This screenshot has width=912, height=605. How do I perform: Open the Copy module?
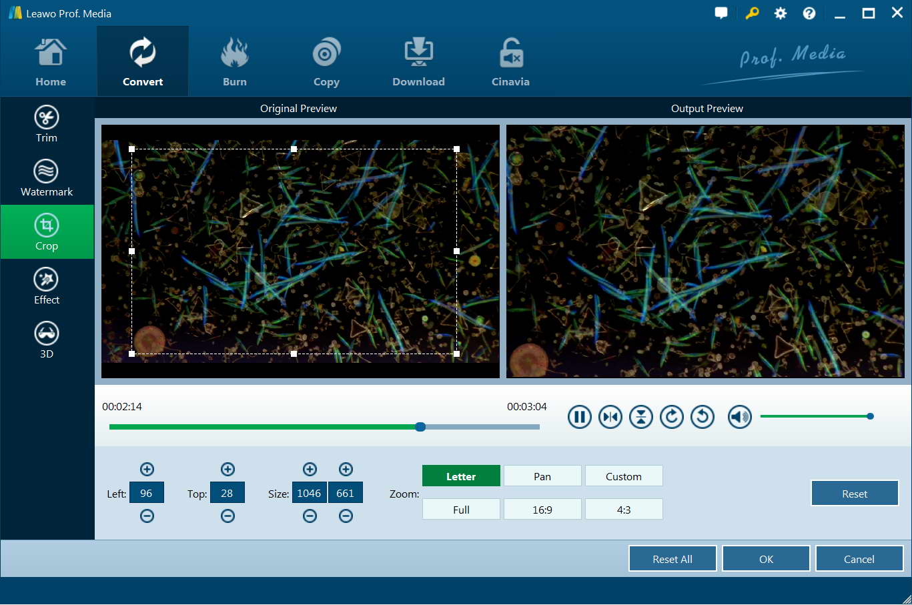(x=326, y=62)
